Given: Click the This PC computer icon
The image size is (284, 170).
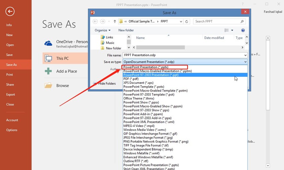Looking at the screenshot, I should tap(48, 58).
